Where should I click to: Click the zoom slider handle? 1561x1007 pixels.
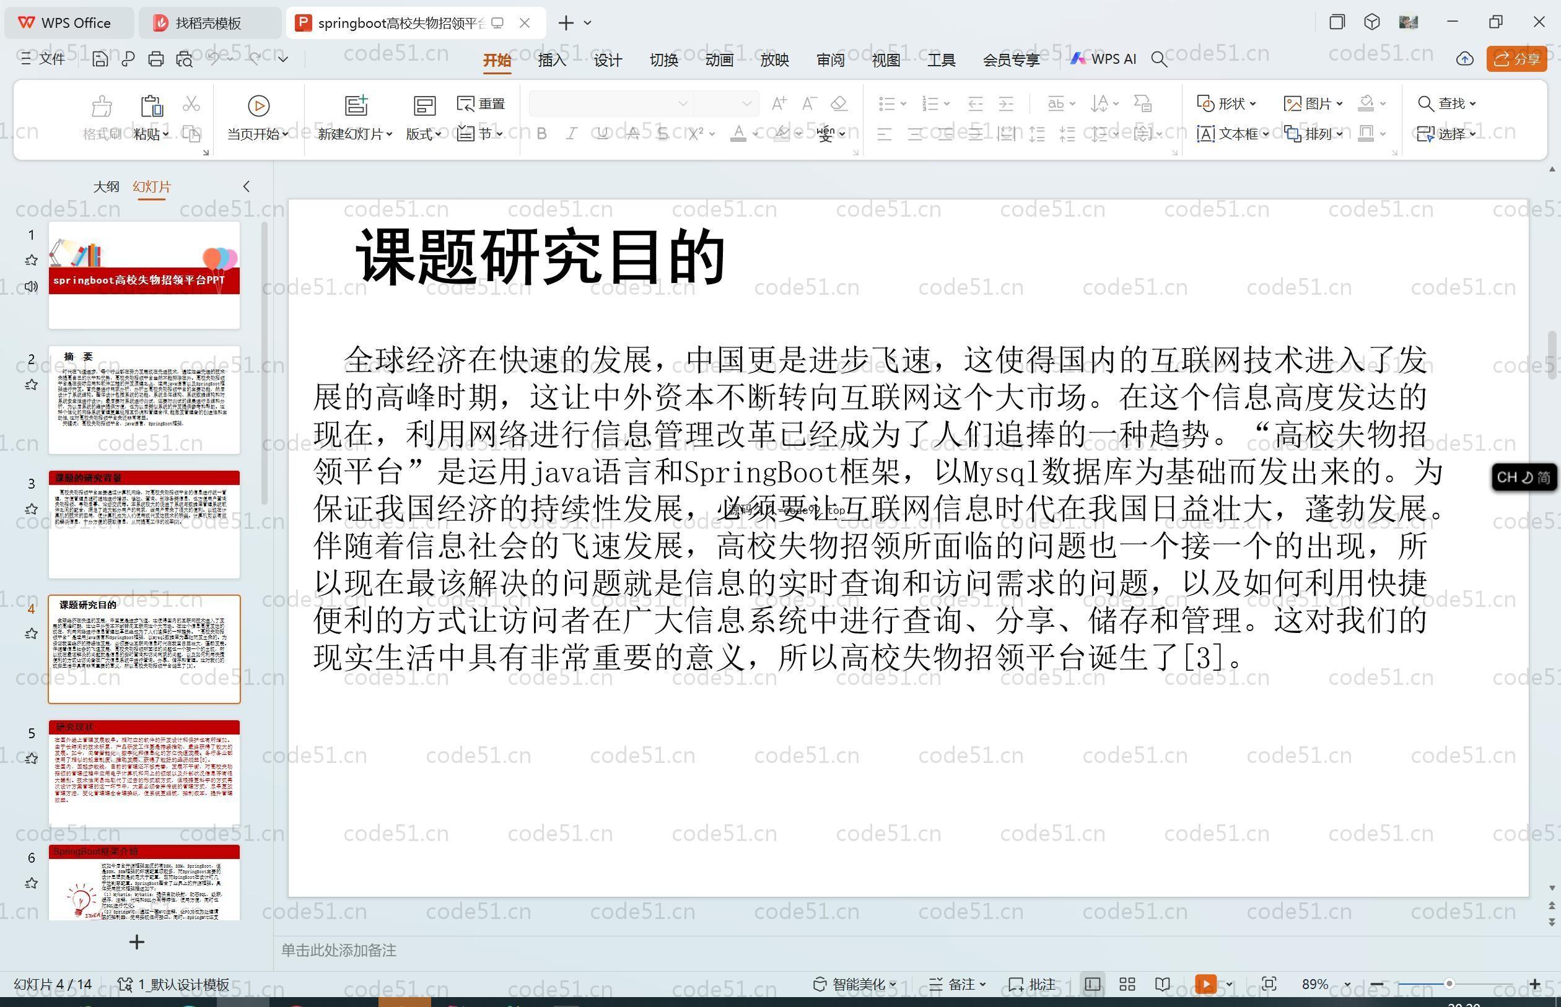point(1449,984)
